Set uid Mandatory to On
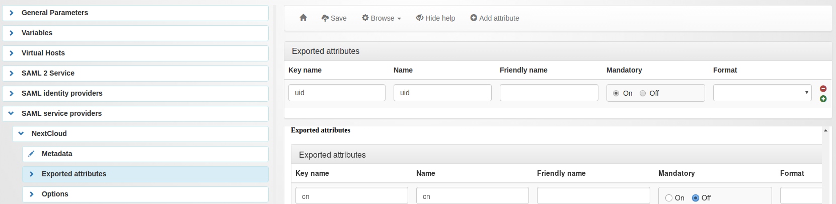The width and height of the screenshot is (836, 204). tap(616, 93)
